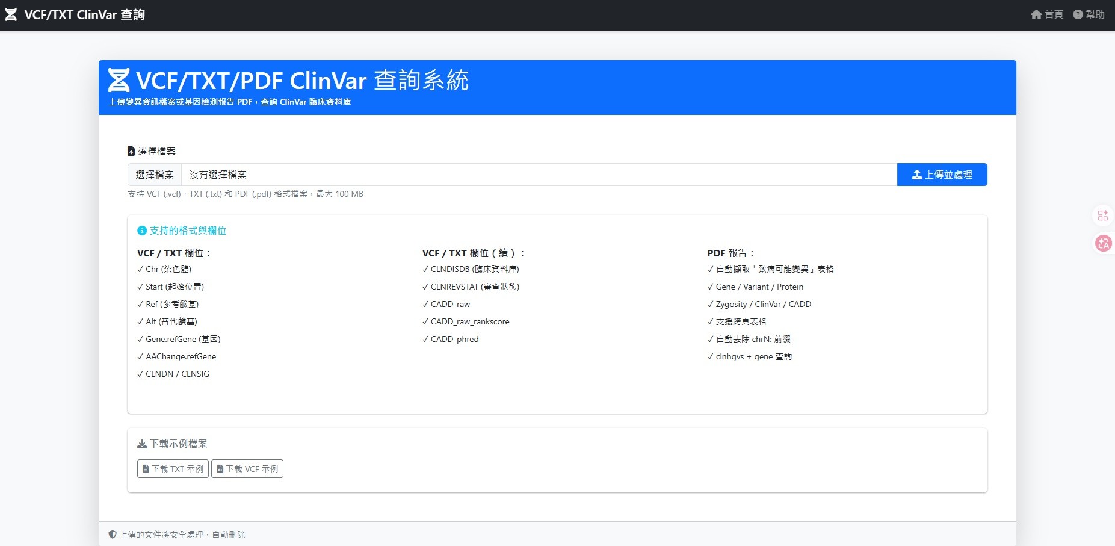Select the text CADD_raw

(x=451, y=304)
